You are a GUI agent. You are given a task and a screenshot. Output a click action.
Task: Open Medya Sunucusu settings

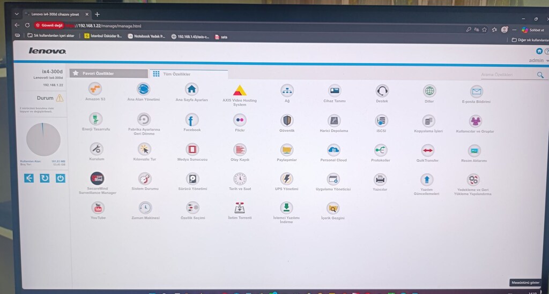[x=192, y=149]
